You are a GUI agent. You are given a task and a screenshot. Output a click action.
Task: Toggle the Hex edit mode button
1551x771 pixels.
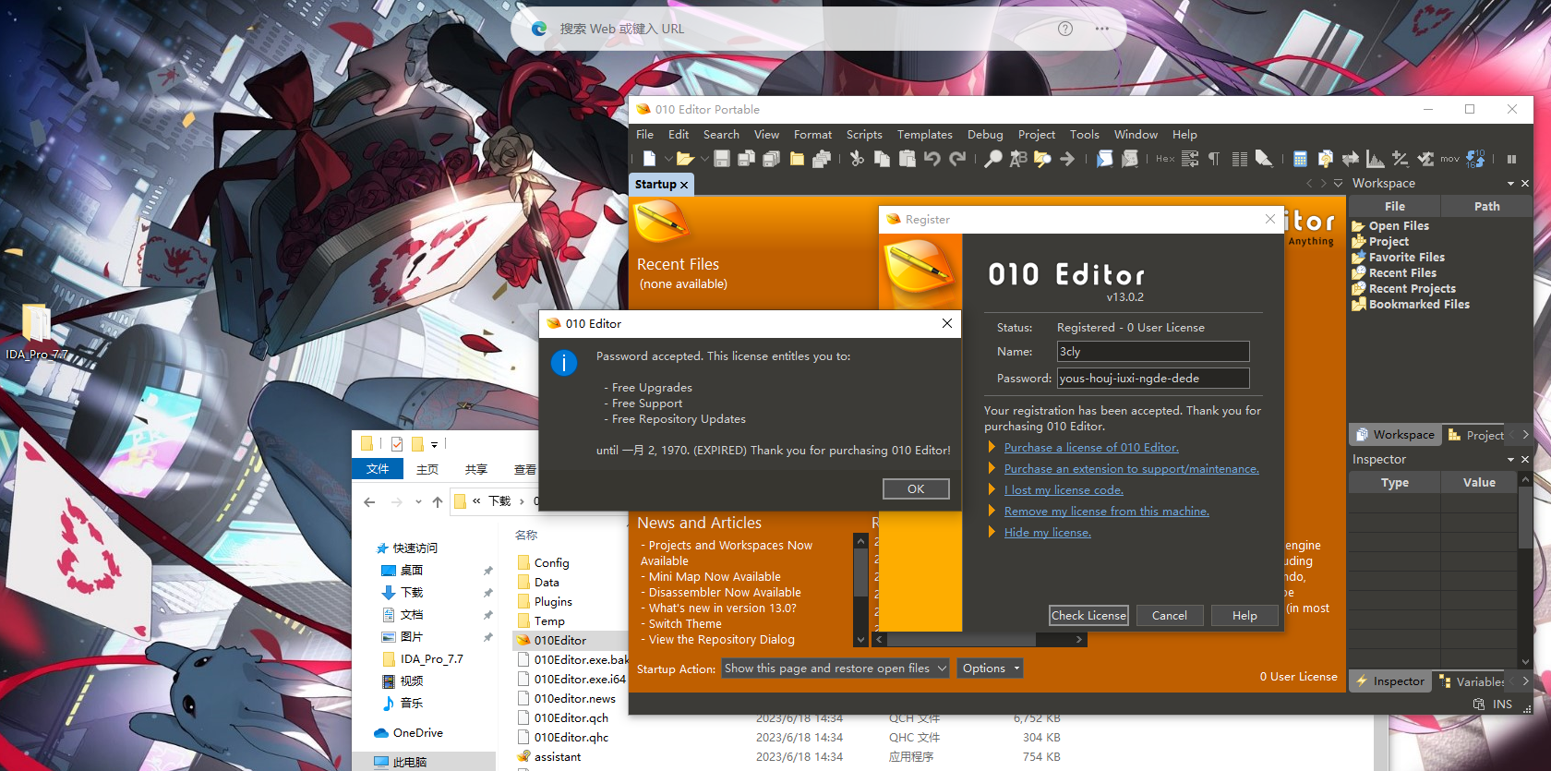[1165, 159]
